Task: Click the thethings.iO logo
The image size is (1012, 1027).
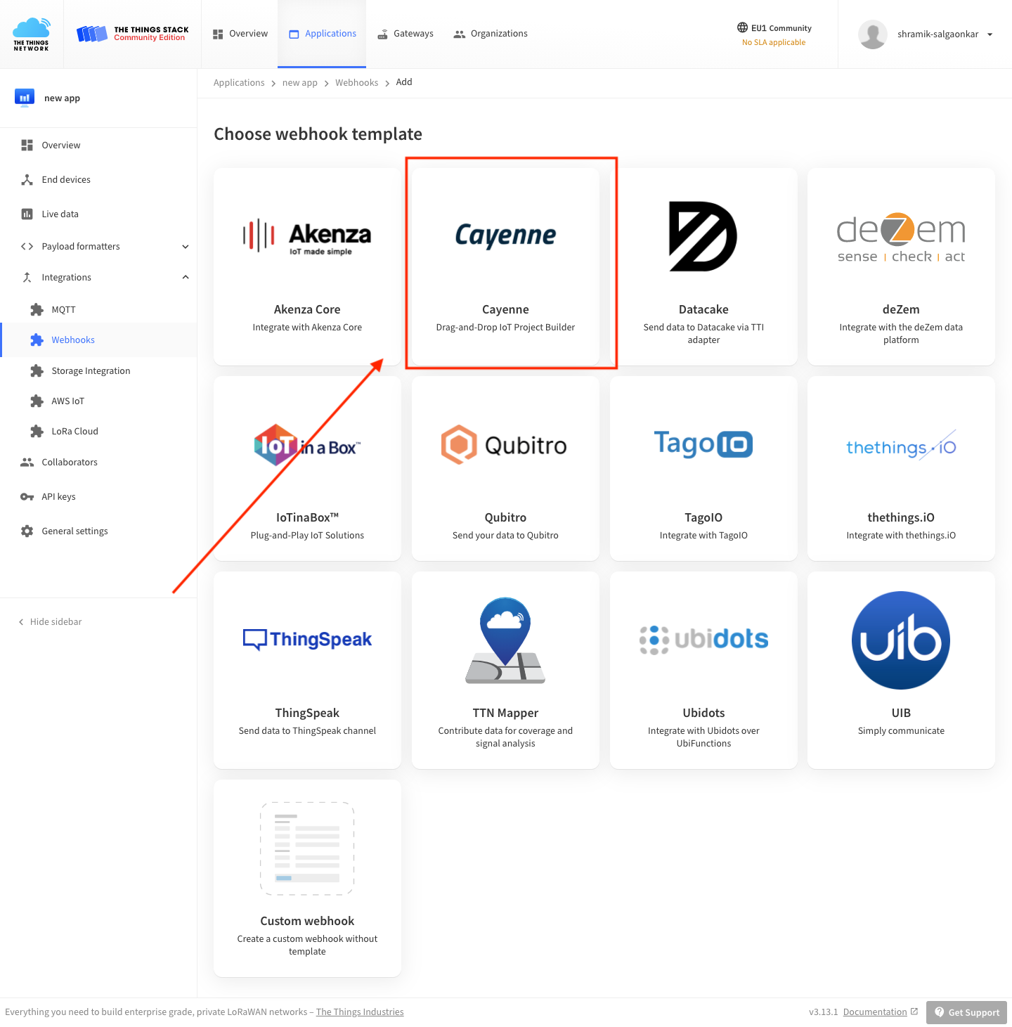Action: point(901,446)
